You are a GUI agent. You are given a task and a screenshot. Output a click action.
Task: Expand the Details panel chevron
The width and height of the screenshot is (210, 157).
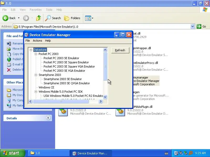click(48, 117)
